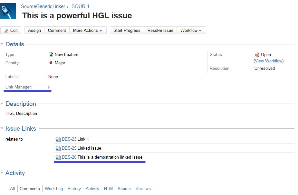Click the Start Progress button
Image resolution: width=298 pixels, height=195 pixels.
click(x=127, y=30)
